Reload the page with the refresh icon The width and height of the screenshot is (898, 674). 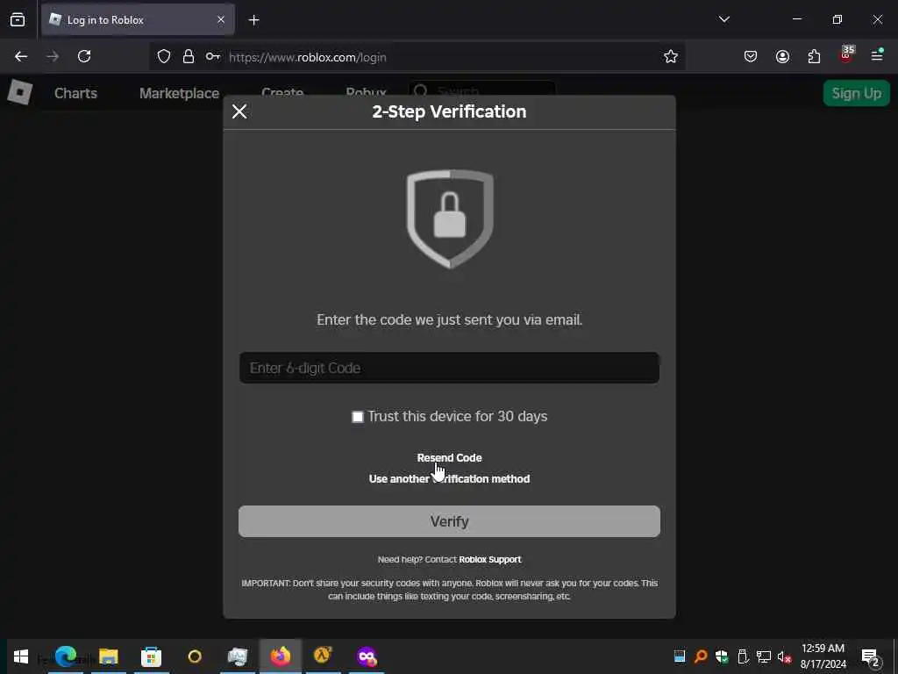(84, 56)
